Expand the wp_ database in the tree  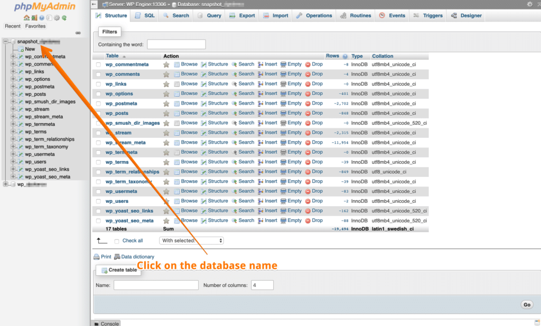(5, 185)
